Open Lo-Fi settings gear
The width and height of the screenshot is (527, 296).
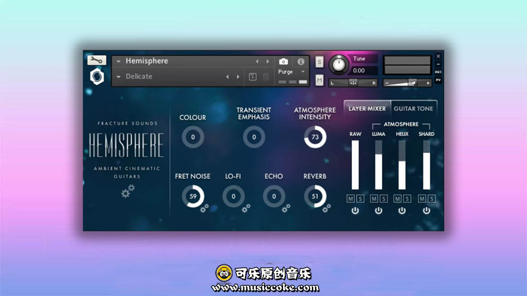click(245, 209)
